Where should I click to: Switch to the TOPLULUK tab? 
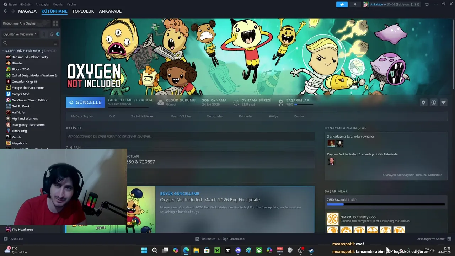83,11
